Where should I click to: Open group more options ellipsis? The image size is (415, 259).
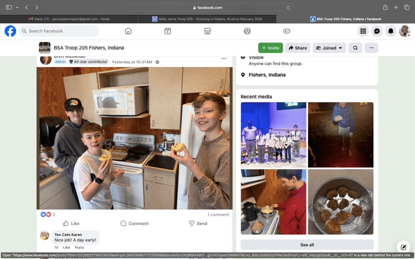click(371, 48)
